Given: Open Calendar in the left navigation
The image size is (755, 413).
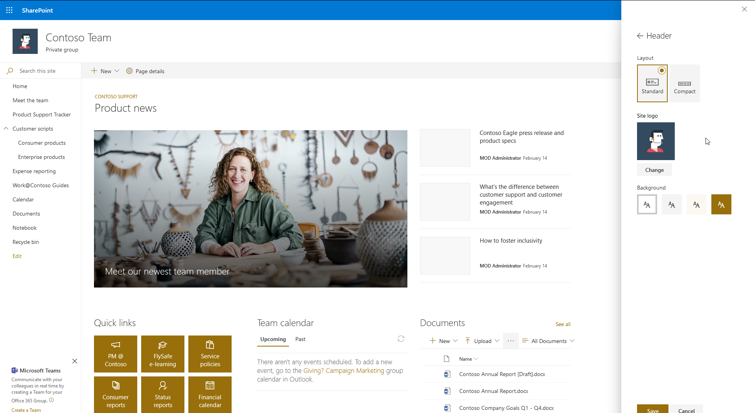Looking at the screenshot, I should (23, 199).
